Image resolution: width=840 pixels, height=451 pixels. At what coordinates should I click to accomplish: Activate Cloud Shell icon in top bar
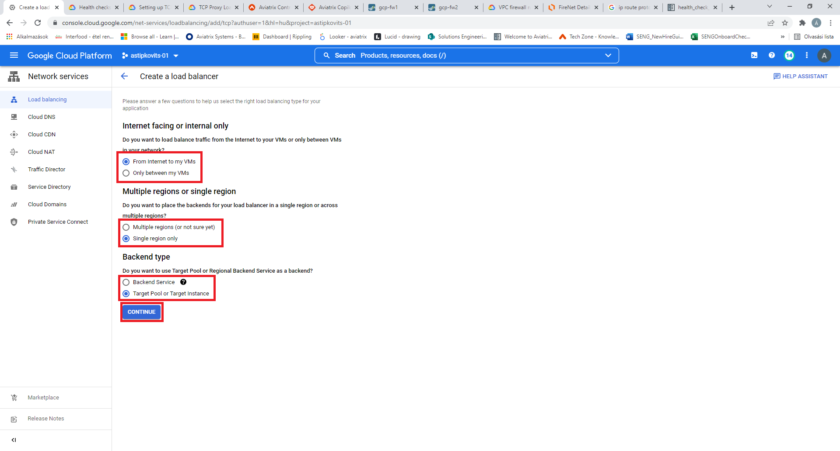[754, 56]
